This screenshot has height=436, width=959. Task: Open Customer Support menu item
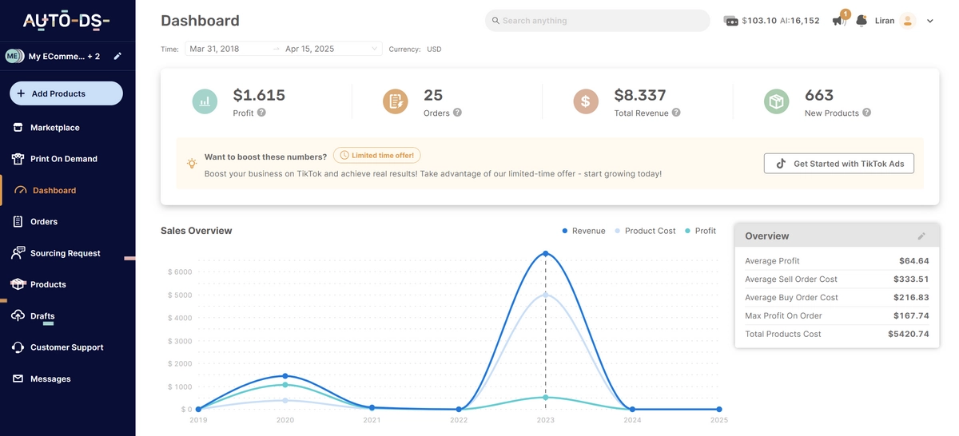click(67, 347)
